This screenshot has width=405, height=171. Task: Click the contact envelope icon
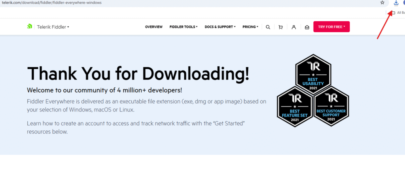307,27
